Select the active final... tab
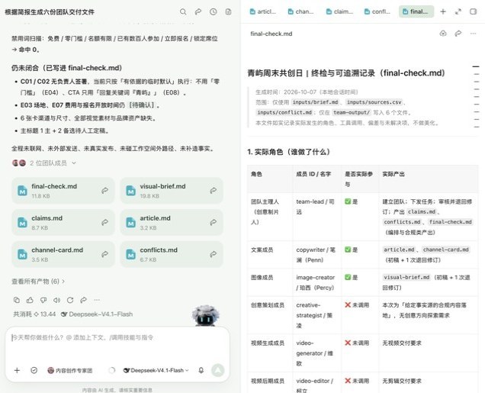The width and height of the screenshot is (485, 393). (x=416, y=11)
